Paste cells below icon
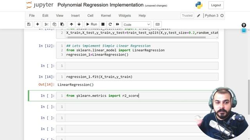250x140 pixels. click(x=62, y=24)
